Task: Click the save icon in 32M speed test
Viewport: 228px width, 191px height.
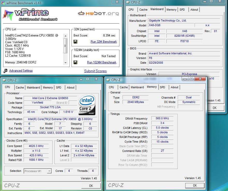Action: pos(75,42)
